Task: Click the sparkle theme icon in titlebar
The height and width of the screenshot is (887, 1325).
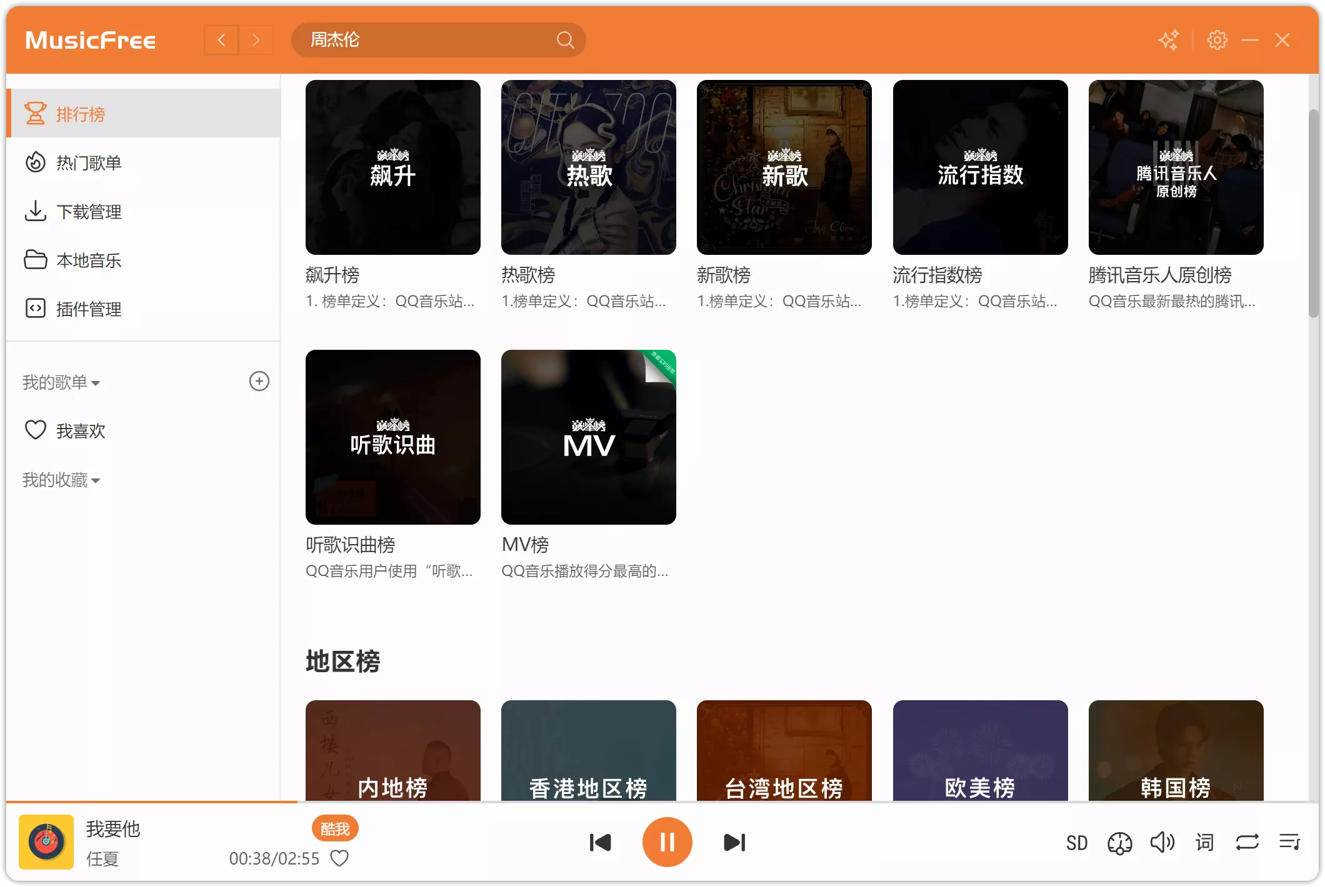Action: [x=1169, y=39]
